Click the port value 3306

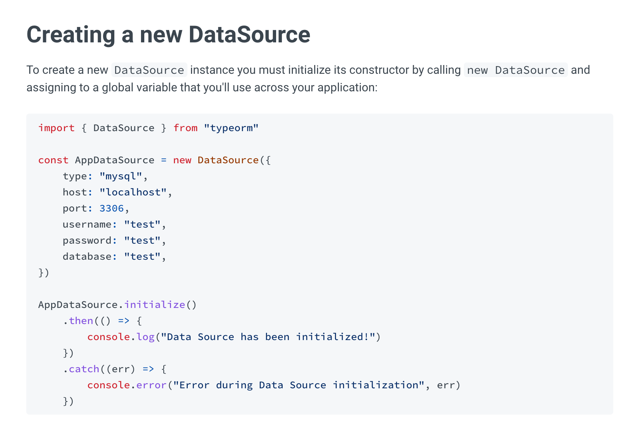click(x=111, y=208)
